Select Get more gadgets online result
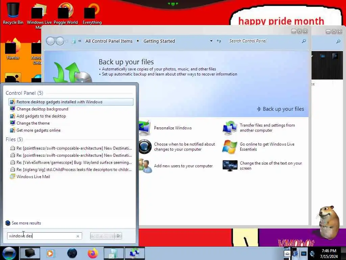This screenshot has height=260, width=346. pyautogui.click(x=71, y=130)
